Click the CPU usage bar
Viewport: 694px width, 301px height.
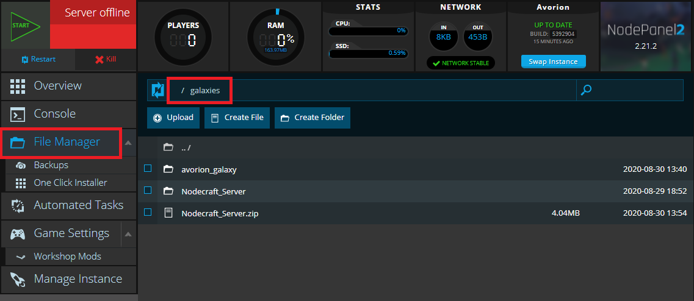(368, 31)
